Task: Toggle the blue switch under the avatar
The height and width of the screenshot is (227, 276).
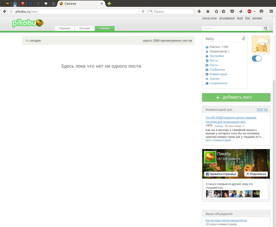Action: (257, 58)
